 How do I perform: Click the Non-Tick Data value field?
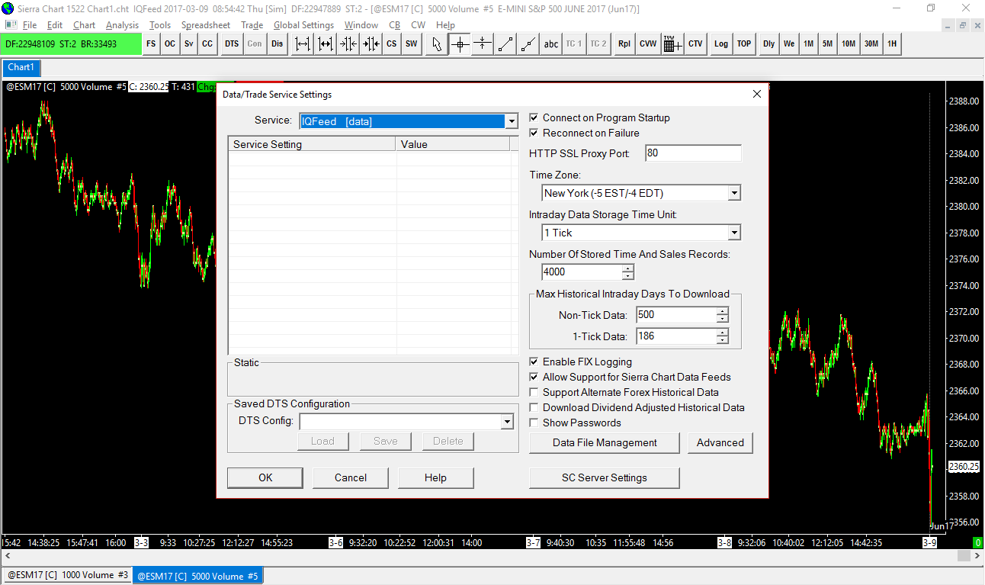(676, 315)
